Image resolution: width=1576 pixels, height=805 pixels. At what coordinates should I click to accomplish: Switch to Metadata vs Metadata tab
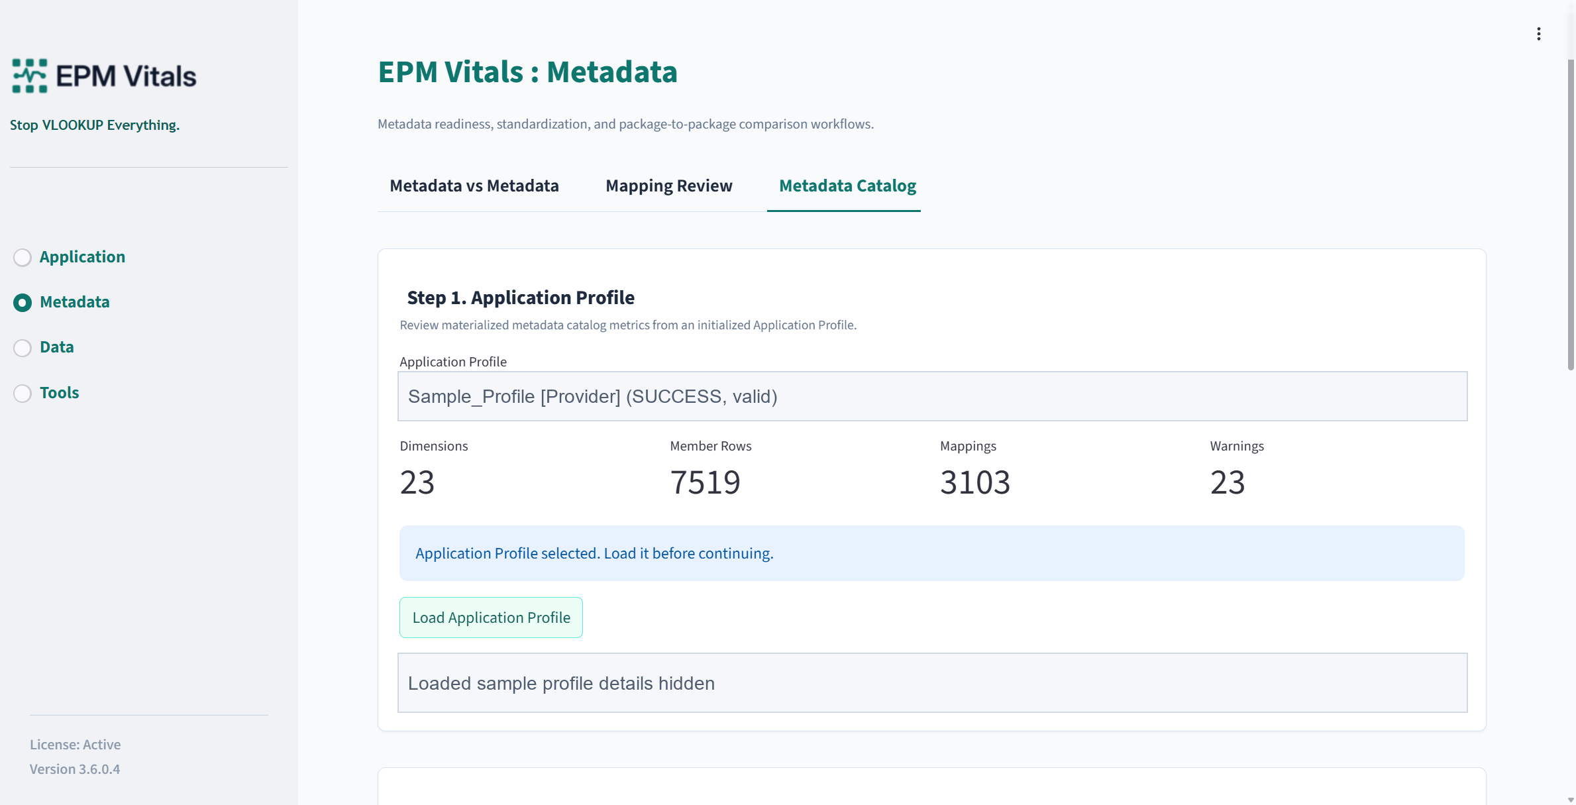point(474,186)
